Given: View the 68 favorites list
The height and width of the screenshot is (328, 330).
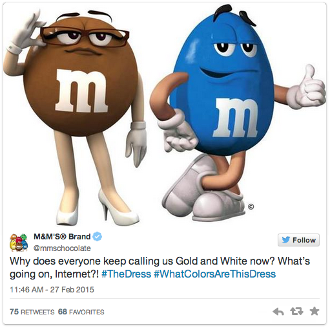Looking at the screenshot, I should pyautogui.click(x=81, y=312).
